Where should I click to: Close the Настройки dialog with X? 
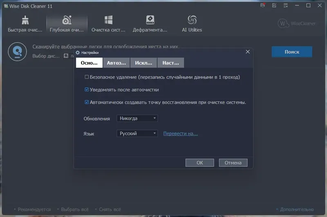coord(248,52)
